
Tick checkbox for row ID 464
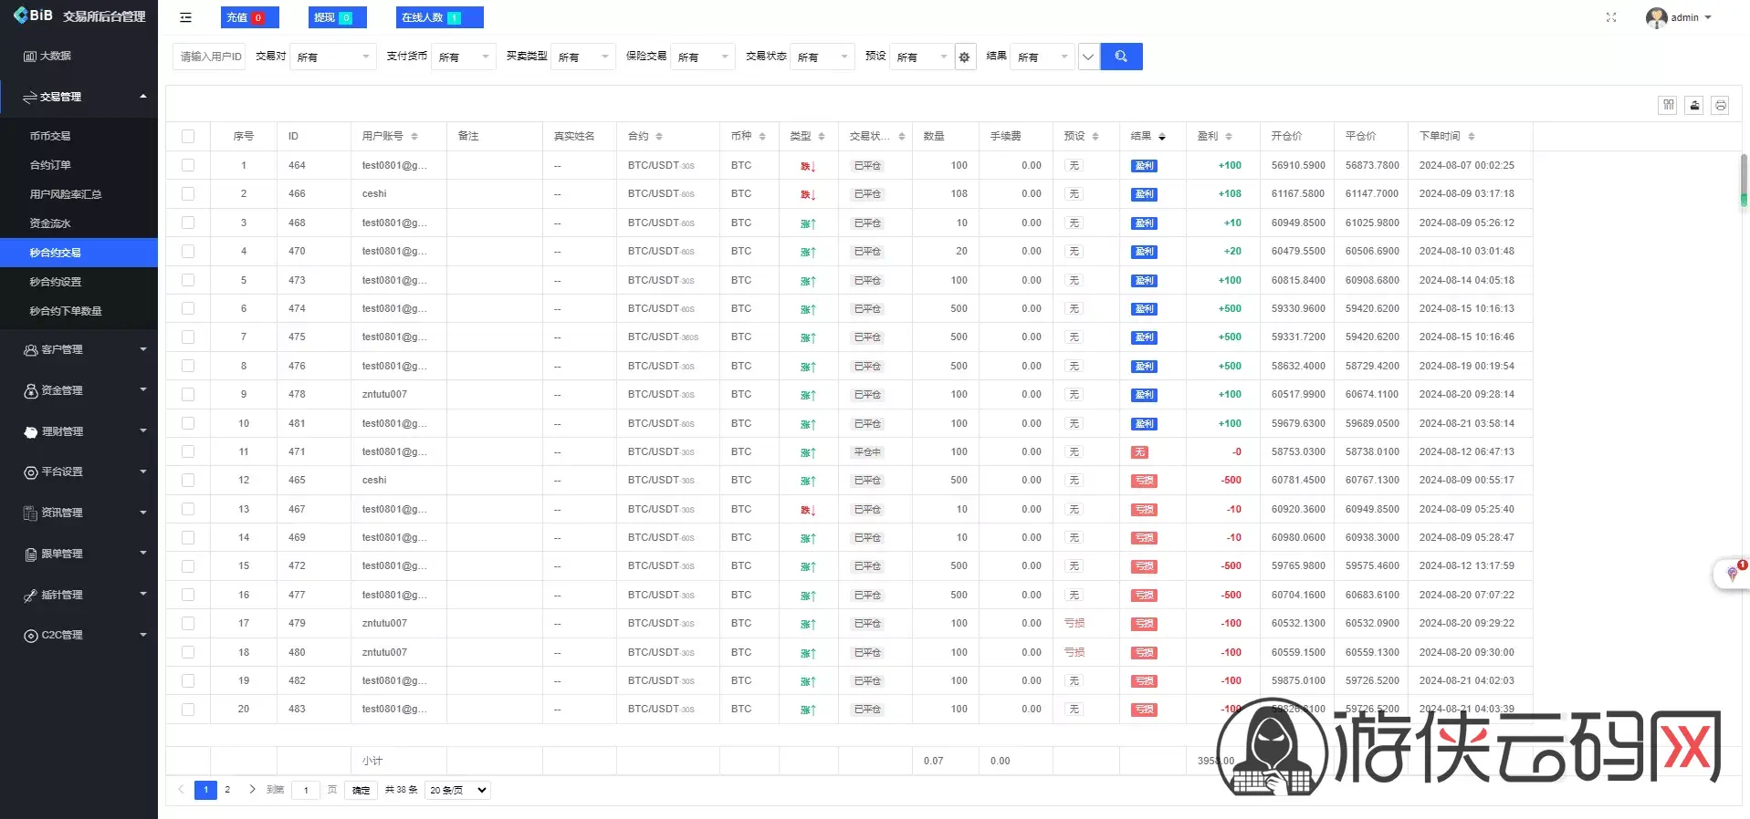tap(188, 165)
